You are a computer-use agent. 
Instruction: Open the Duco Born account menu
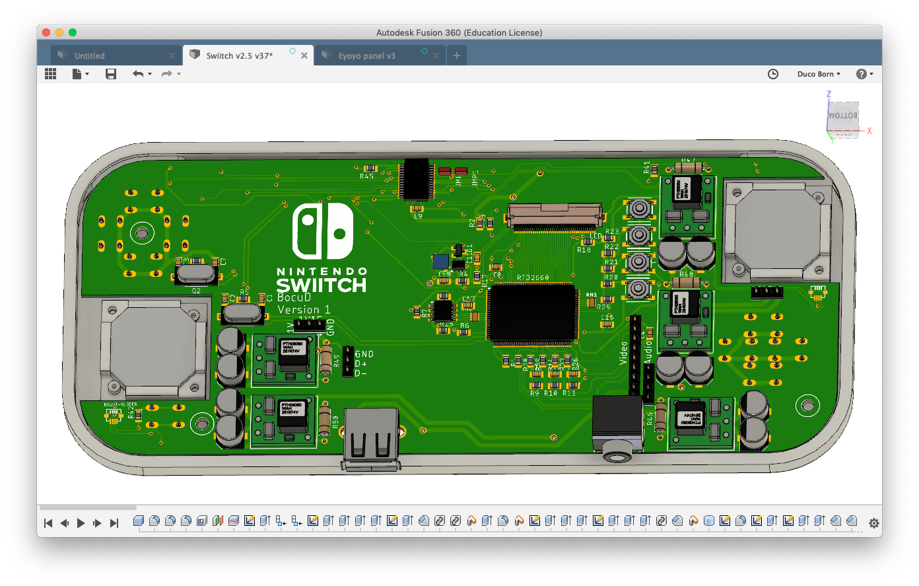(819, 74)
